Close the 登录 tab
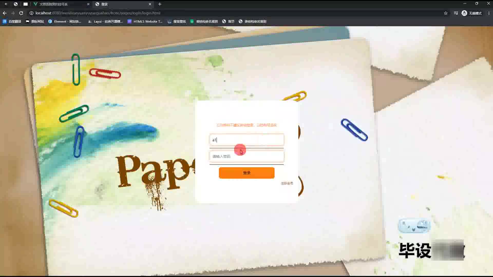This screenshot has width=493, height=277. tap(150, 4)
